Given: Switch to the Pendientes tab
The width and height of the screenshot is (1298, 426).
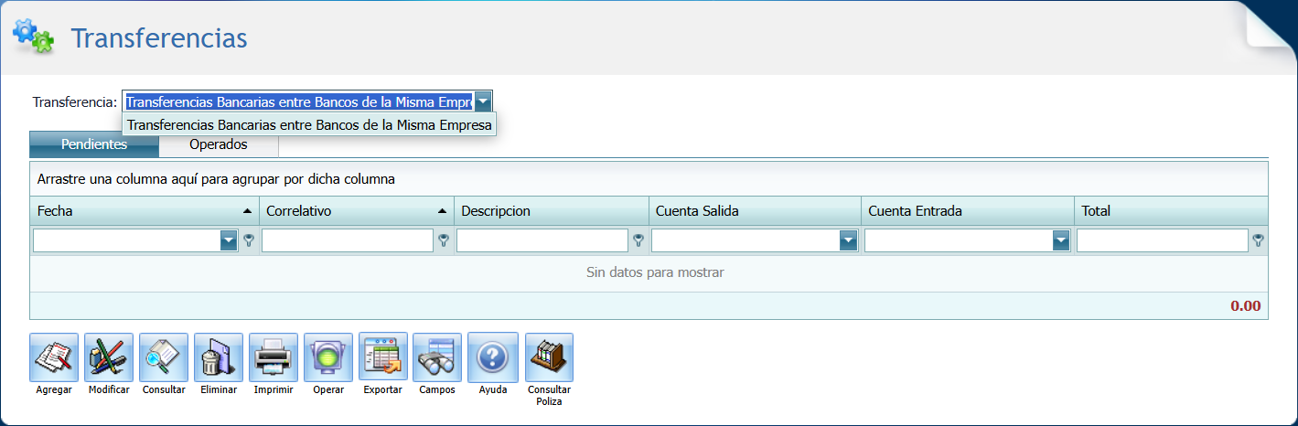Looking at the screenshot, I should 94,144.
